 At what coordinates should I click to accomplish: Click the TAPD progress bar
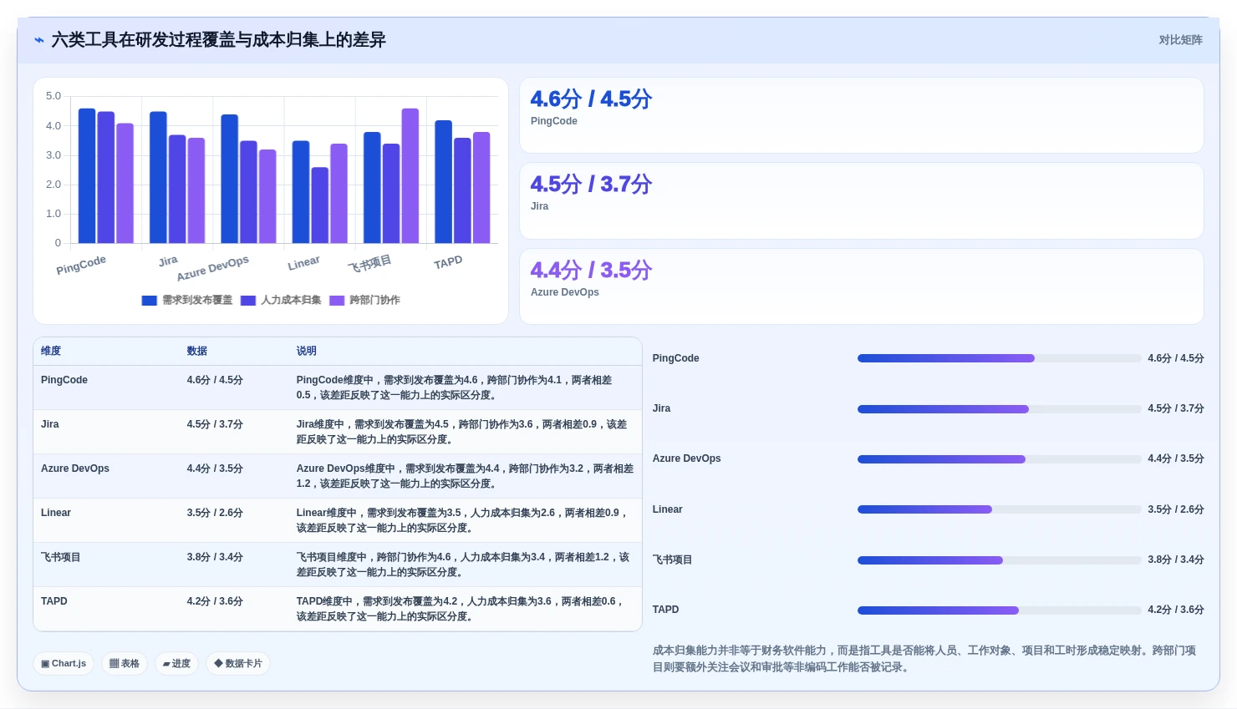point(999,610)
